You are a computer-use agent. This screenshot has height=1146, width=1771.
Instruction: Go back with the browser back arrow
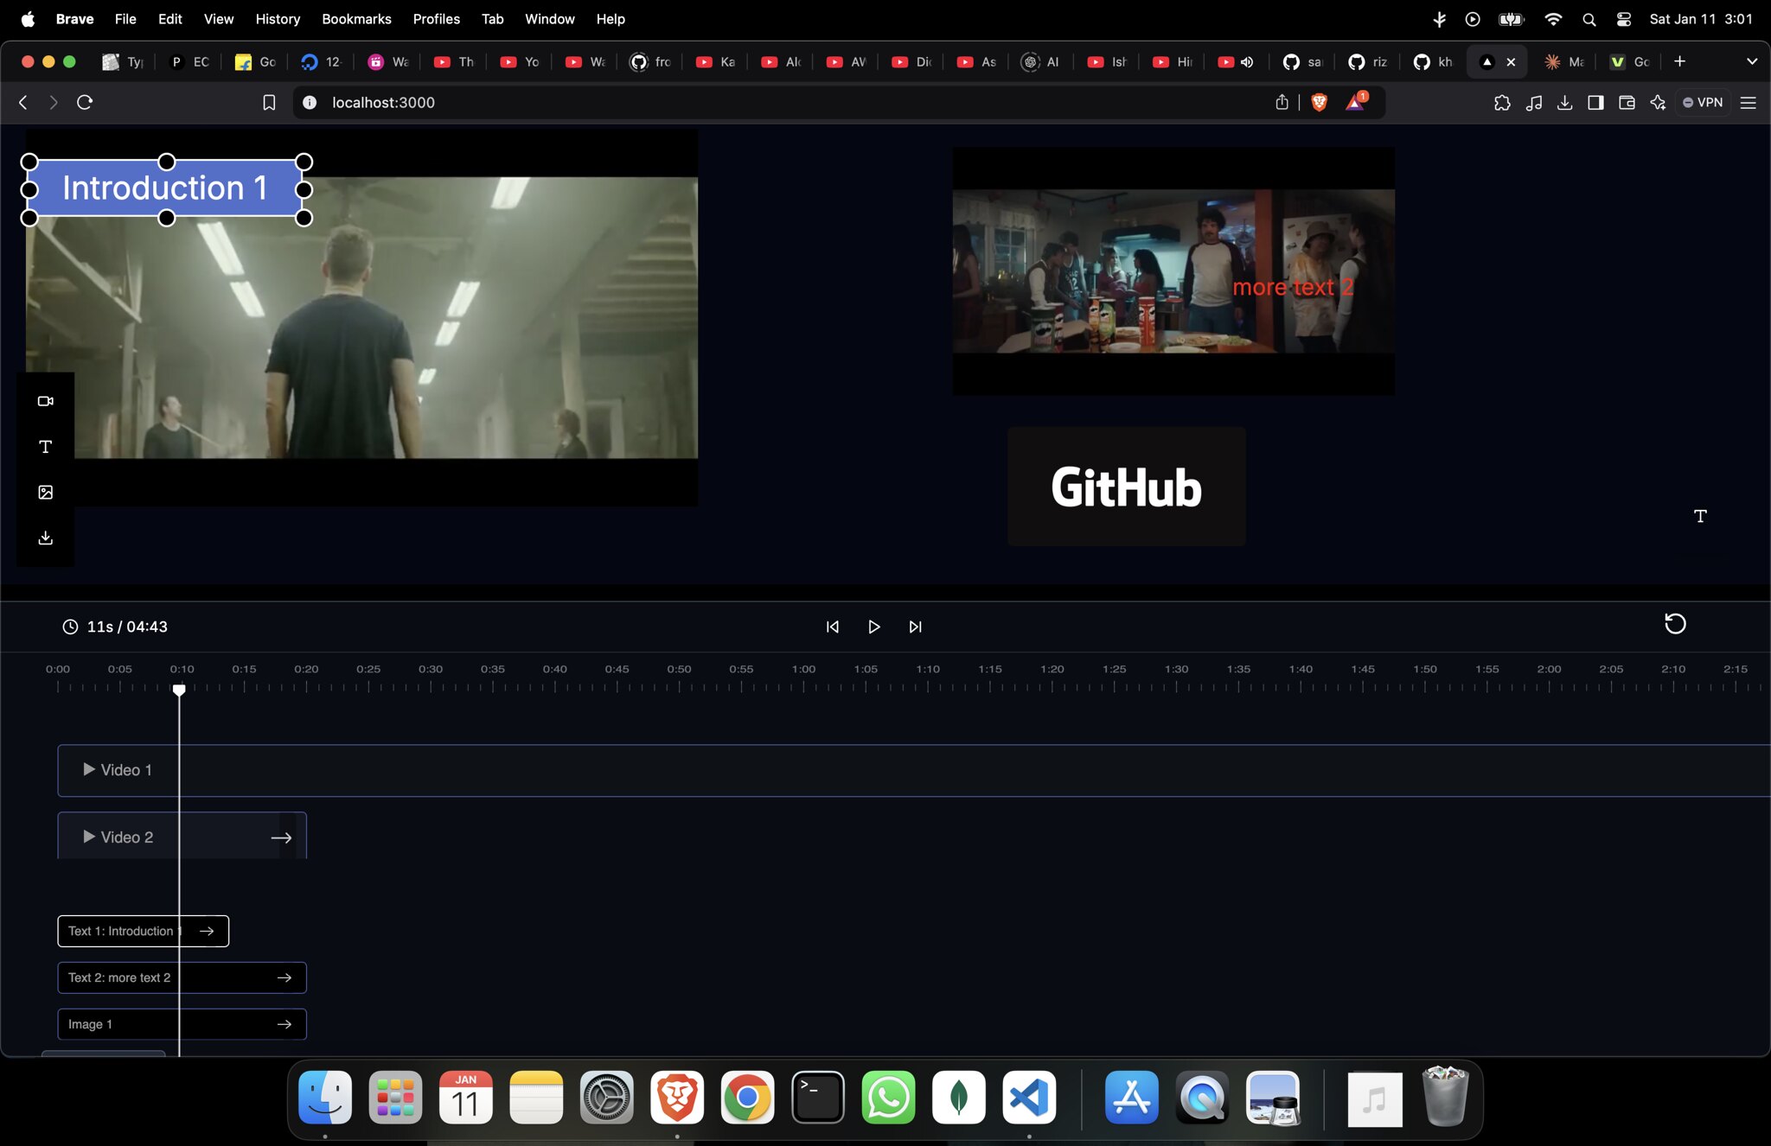coord(23,102)
